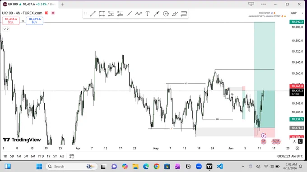Click the UK100 4h FOREX.com symbol title
Image resolution: width=307 pixels, height=172 pixels.
point(22,13)
